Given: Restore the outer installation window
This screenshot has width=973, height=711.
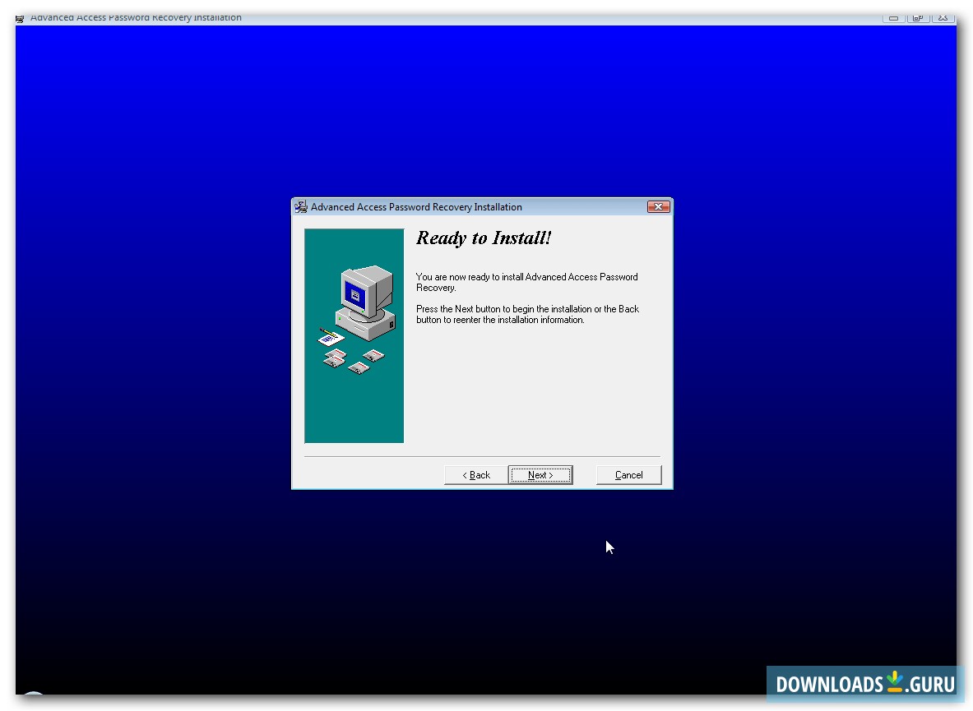Looking at the screenshot, I should coord(918,18).
